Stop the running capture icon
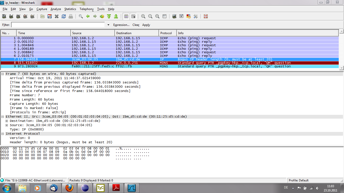This screenshot has height=193, width=344. [x=25, y=16]
